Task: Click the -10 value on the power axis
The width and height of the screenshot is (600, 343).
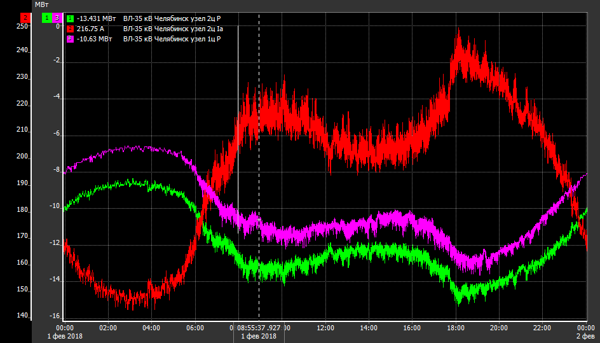Action: click(x=55, y=206)
